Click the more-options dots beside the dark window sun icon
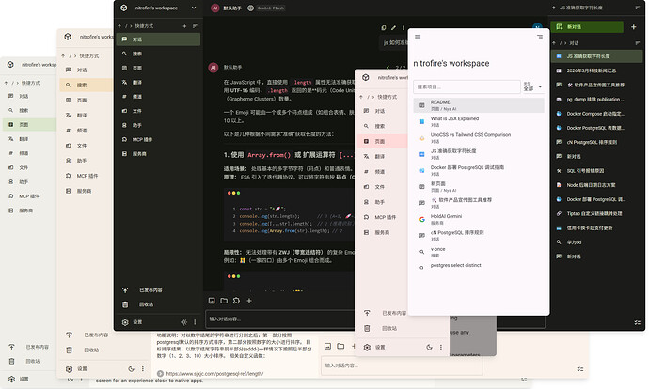Viewport: 649px width, 389px height. (x=195, y=322)
